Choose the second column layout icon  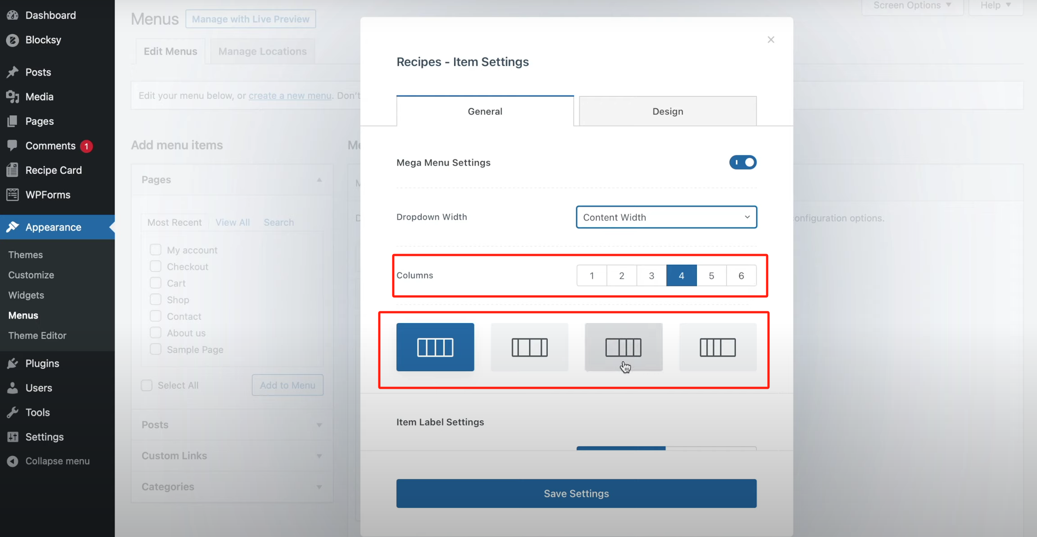[529, 347]
